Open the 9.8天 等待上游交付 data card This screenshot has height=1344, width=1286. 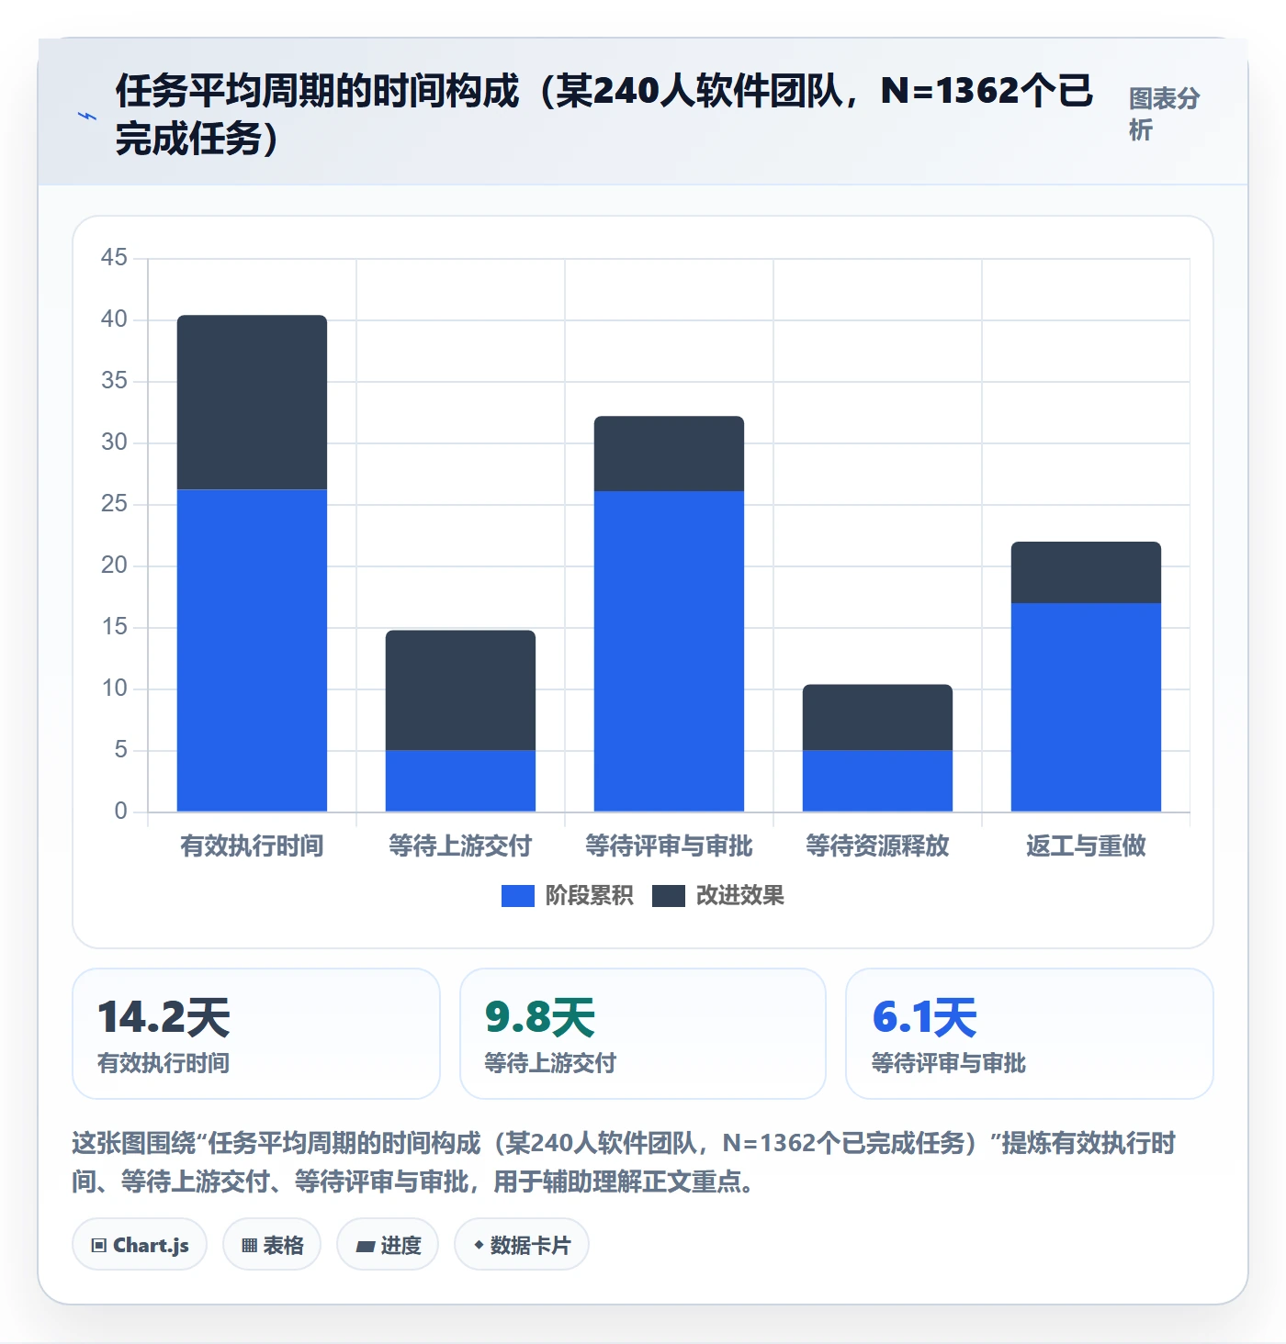[643, 1034]
